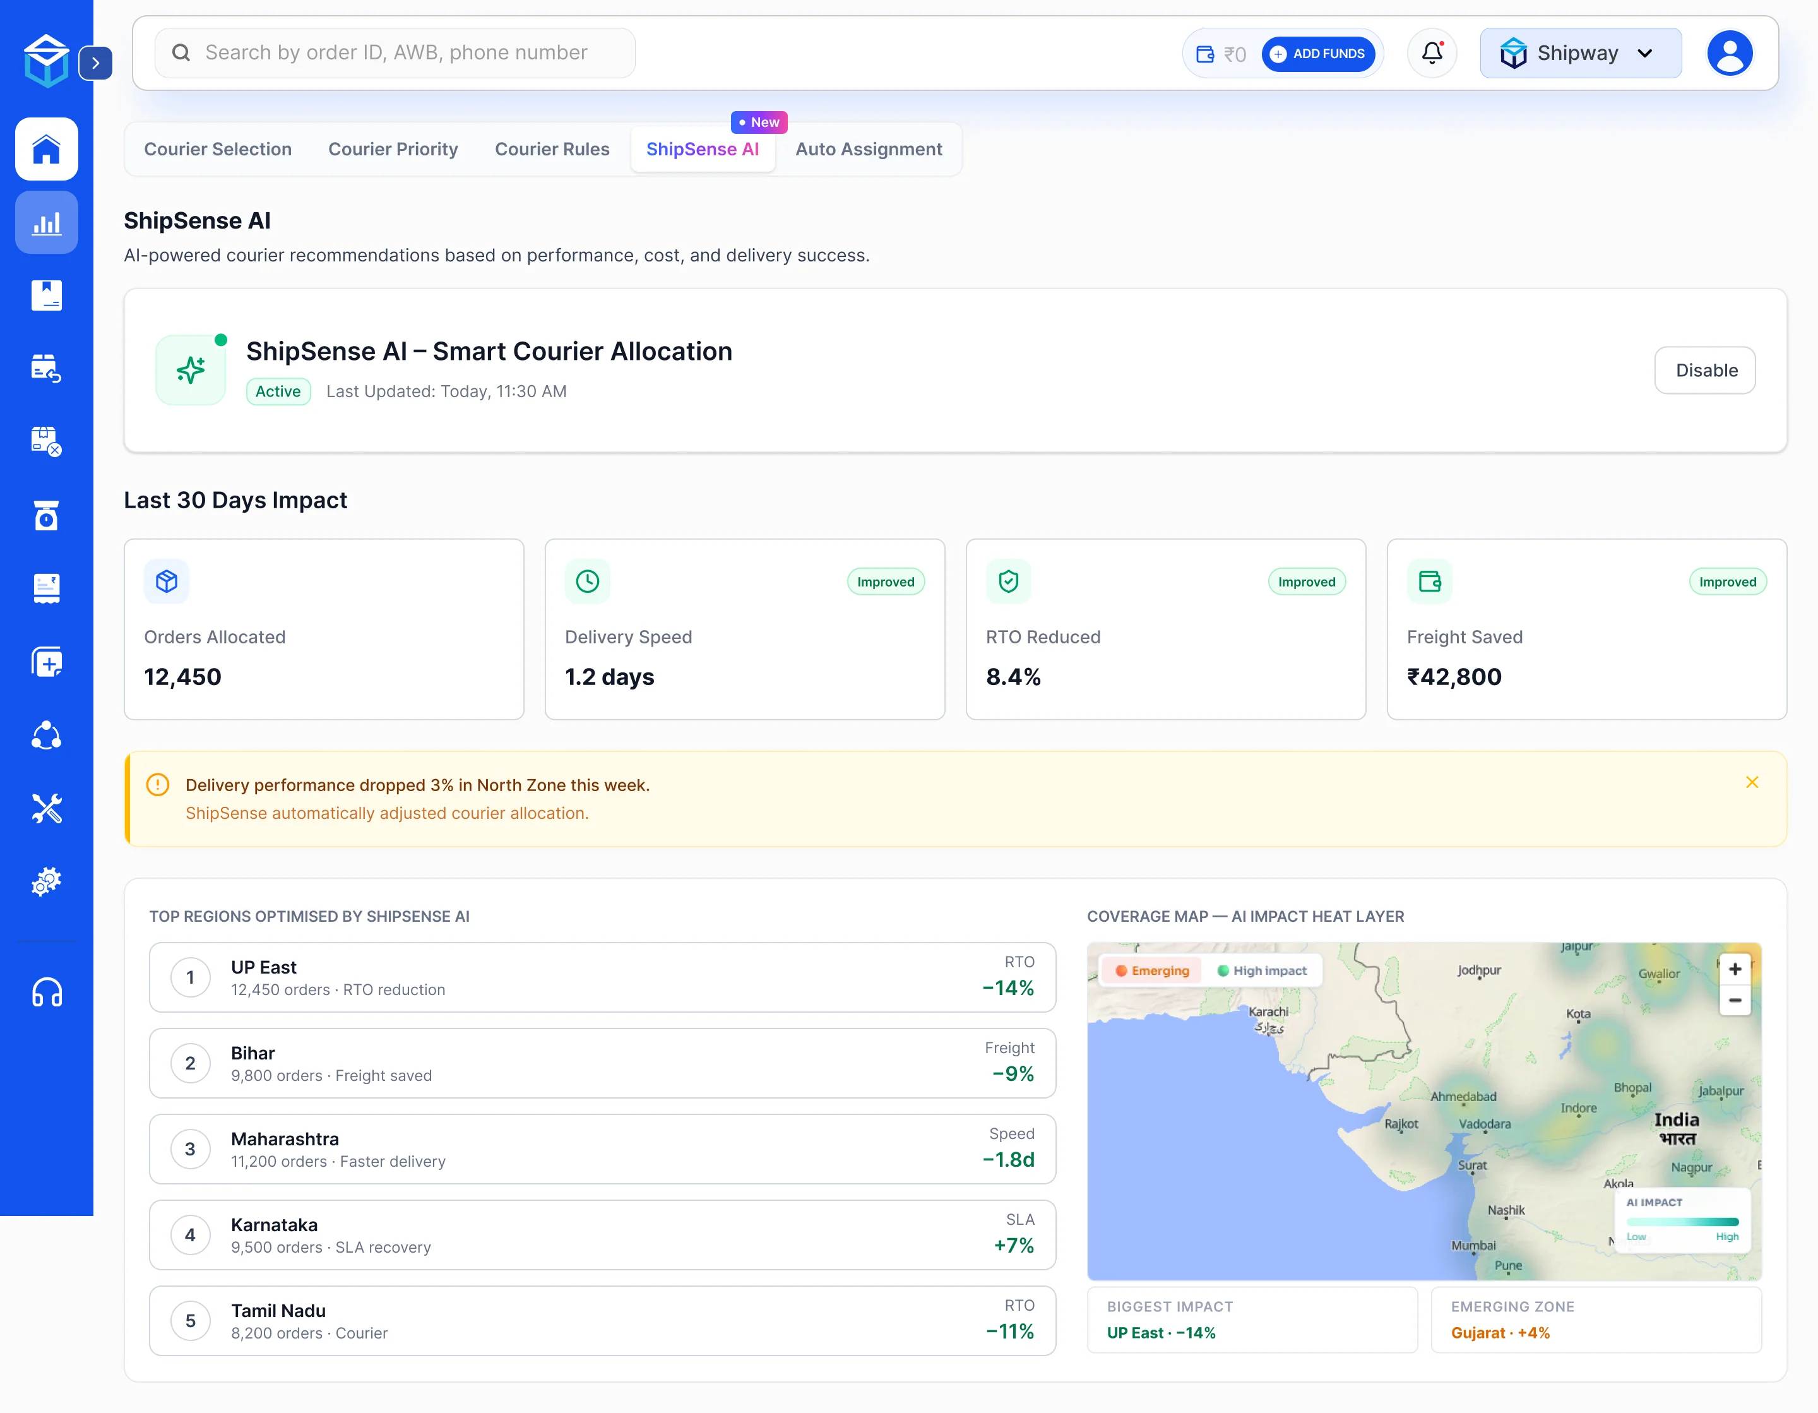Open the cancelled package sidebar icon
The height and width of the screenshot is (1413, 1818).
[x=47, y=441]
